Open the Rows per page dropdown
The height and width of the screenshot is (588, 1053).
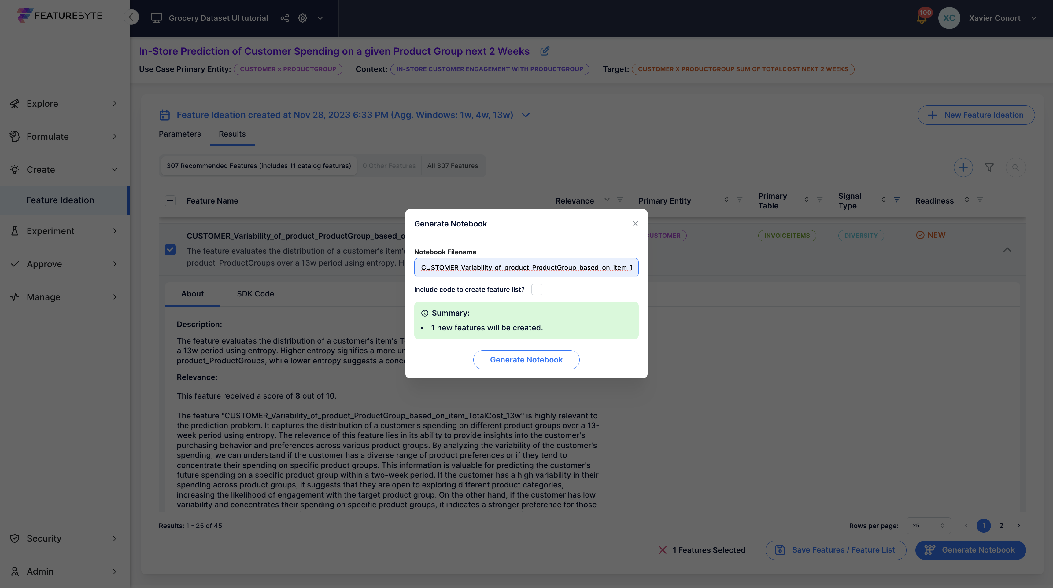[x=928, y=525]
